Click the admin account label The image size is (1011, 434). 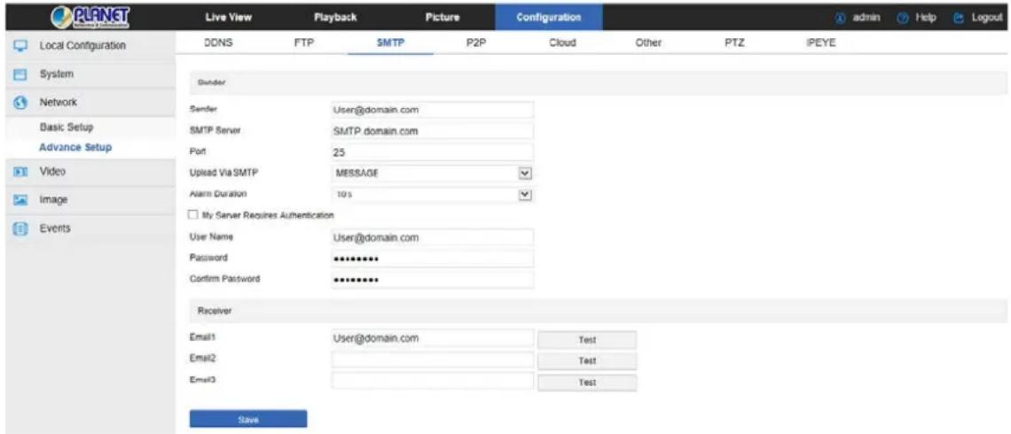point(866,18)
